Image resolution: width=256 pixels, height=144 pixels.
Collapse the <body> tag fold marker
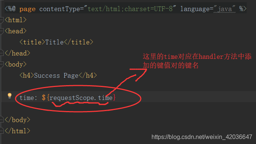(x=1, y=64)
